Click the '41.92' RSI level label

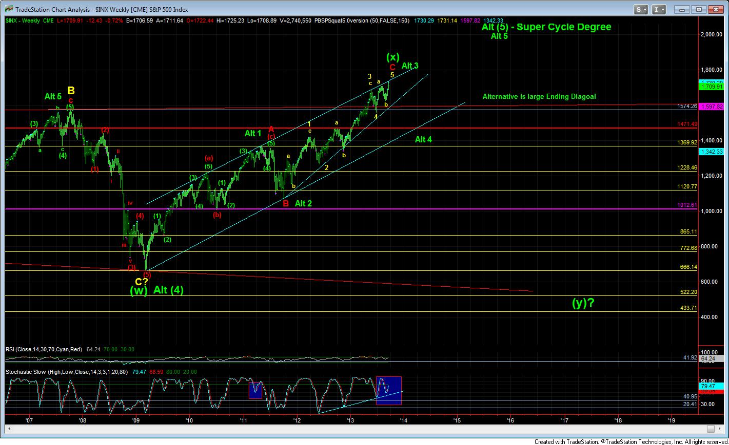pos(690,357)
